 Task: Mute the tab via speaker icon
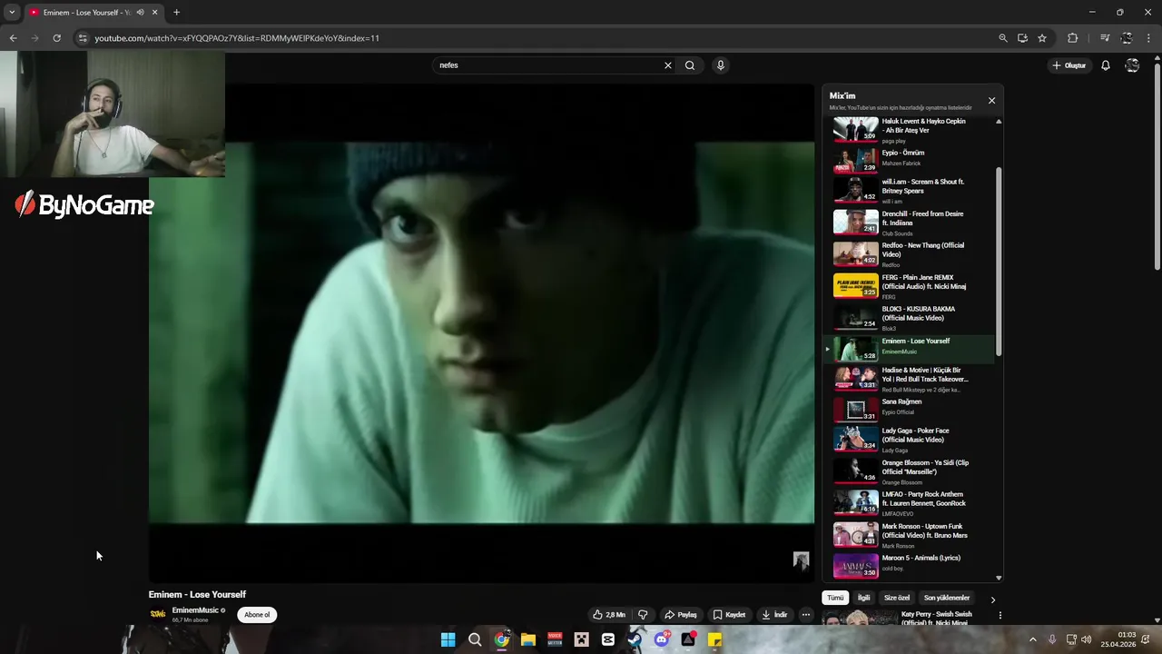tap(140, 13)
